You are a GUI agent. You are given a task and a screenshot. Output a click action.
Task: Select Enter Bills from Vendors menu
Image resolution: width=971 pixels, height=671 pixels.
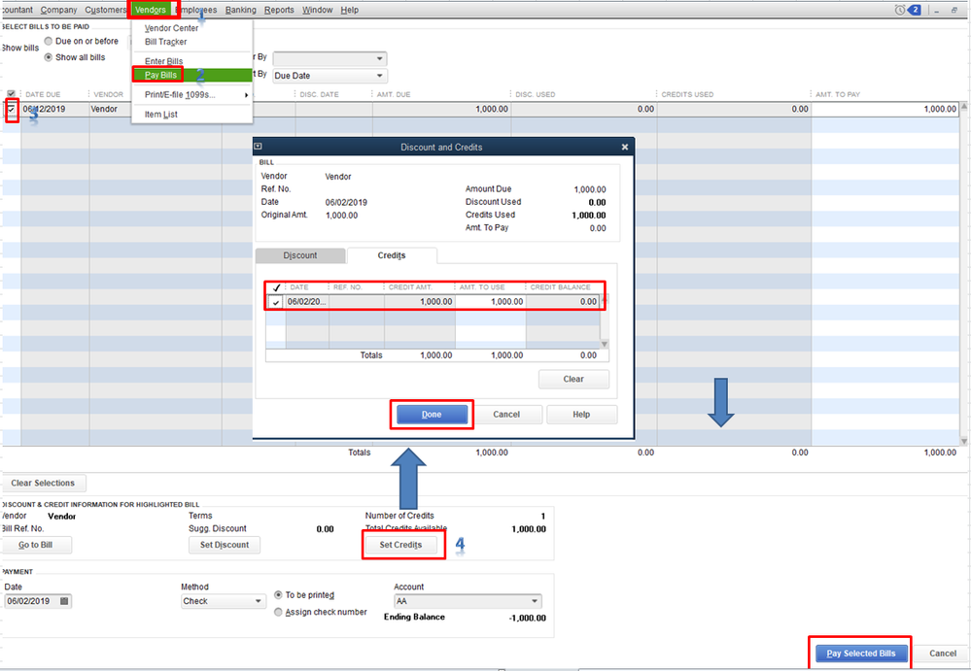pyautogui.click(x=163, y=61)
